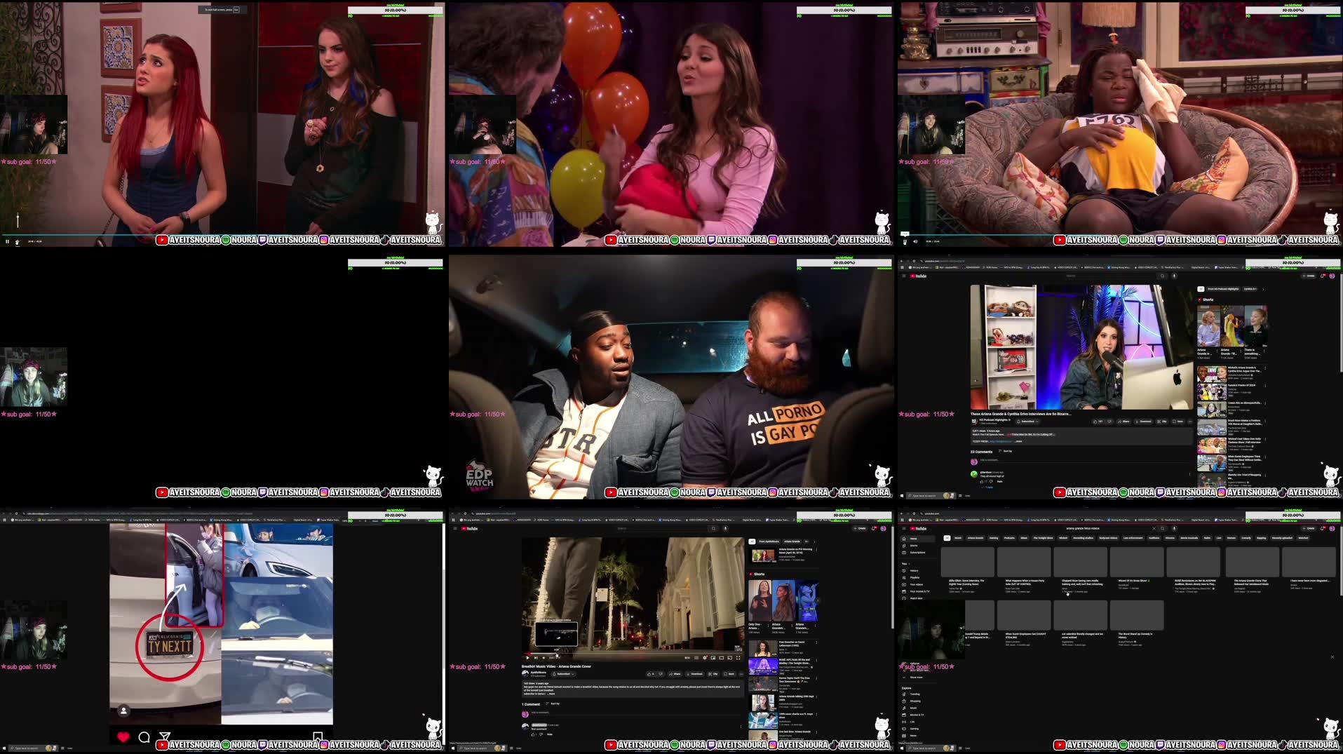This screenshot has width=1343, height=754.
Task: Mute the Breathin' video with the volume icon
Action: 544,658
